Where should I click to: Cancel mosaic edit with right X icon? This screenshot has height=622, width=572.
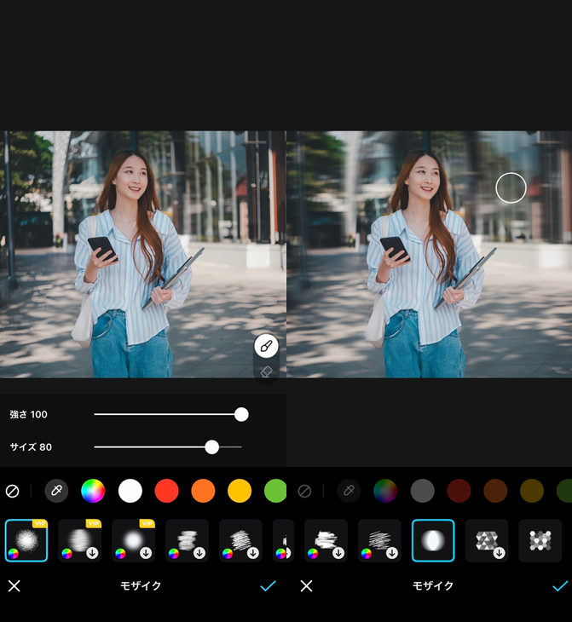click(x=306, y=586)
